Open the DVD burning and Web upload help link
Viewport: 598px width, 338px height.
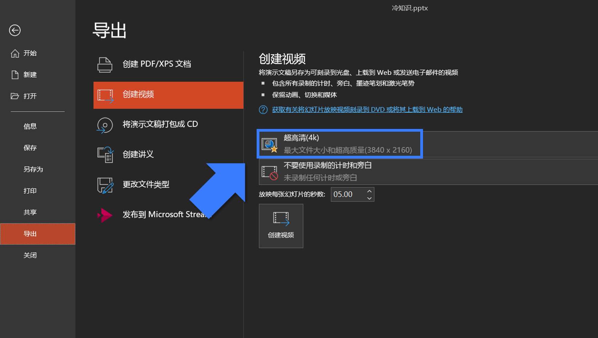[367, 109]
